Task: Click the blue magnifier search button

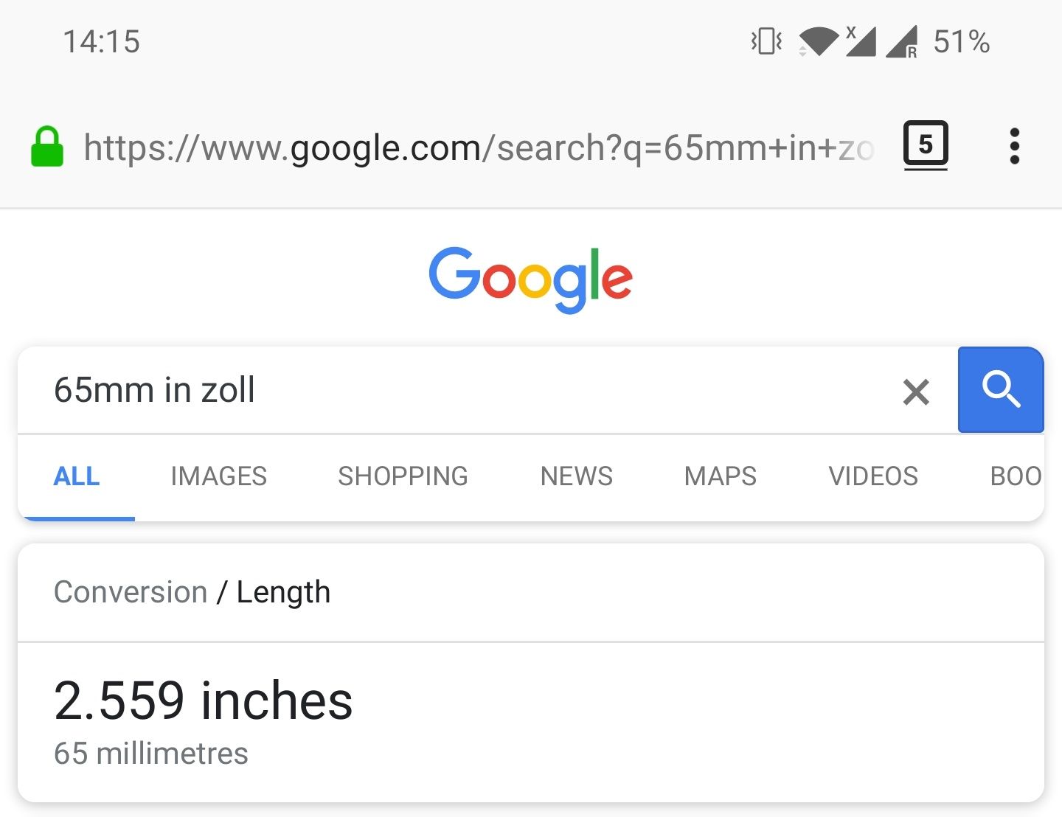Action: click(x=1001, y=389)
